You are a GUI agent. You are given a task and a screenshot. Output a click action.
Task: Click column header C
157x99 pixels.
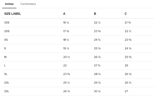pyautogui.click(x=126, y=14)
